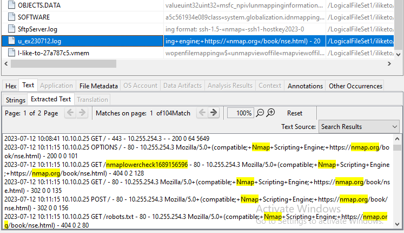Zoom out with magnifier minus icon
The image size is (404, 233).
[x=260, y=113]
